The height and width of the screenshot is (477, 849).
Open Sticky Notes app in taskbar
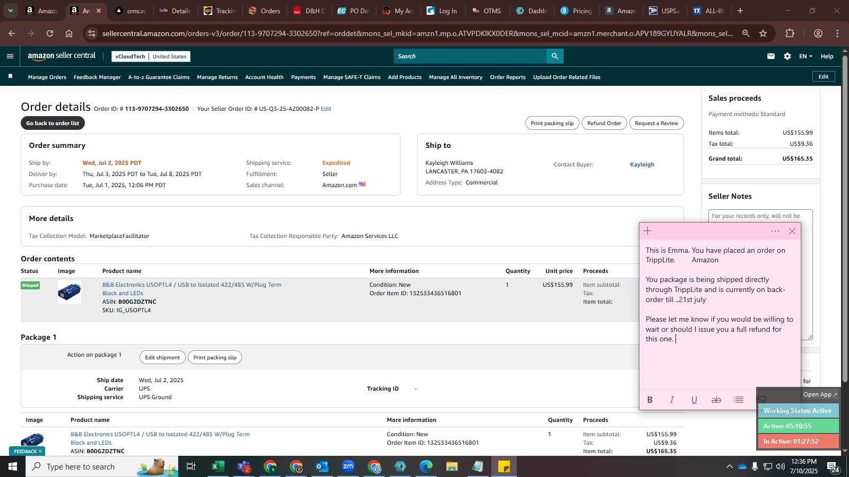tap(504, 466)
